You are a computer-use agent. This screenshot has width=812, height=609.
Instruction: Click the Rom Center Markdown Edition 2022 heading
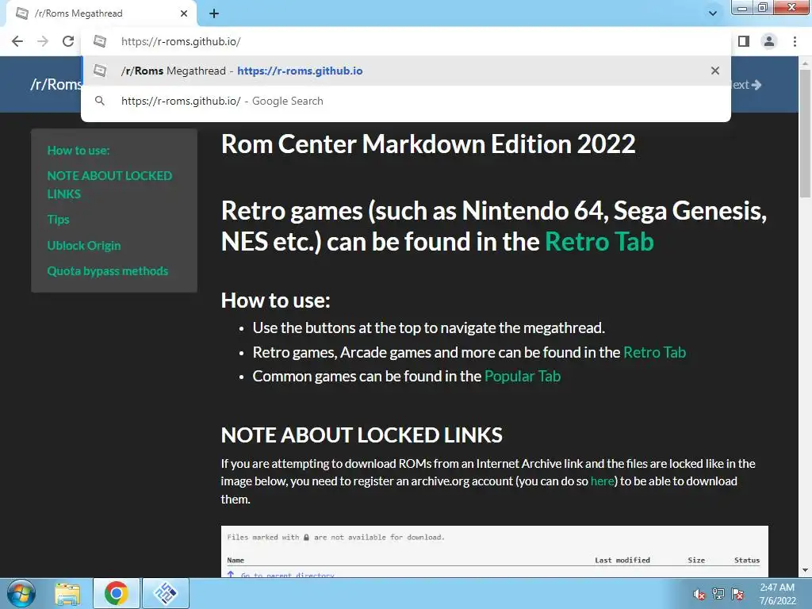coord(428,144)
